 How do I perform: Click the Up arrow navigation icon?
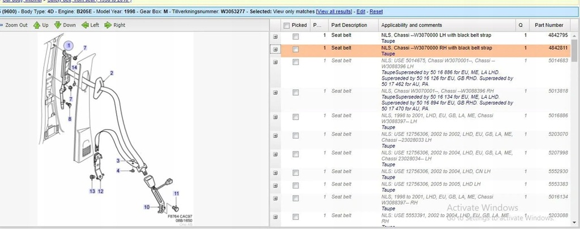(x=37, y=25)
